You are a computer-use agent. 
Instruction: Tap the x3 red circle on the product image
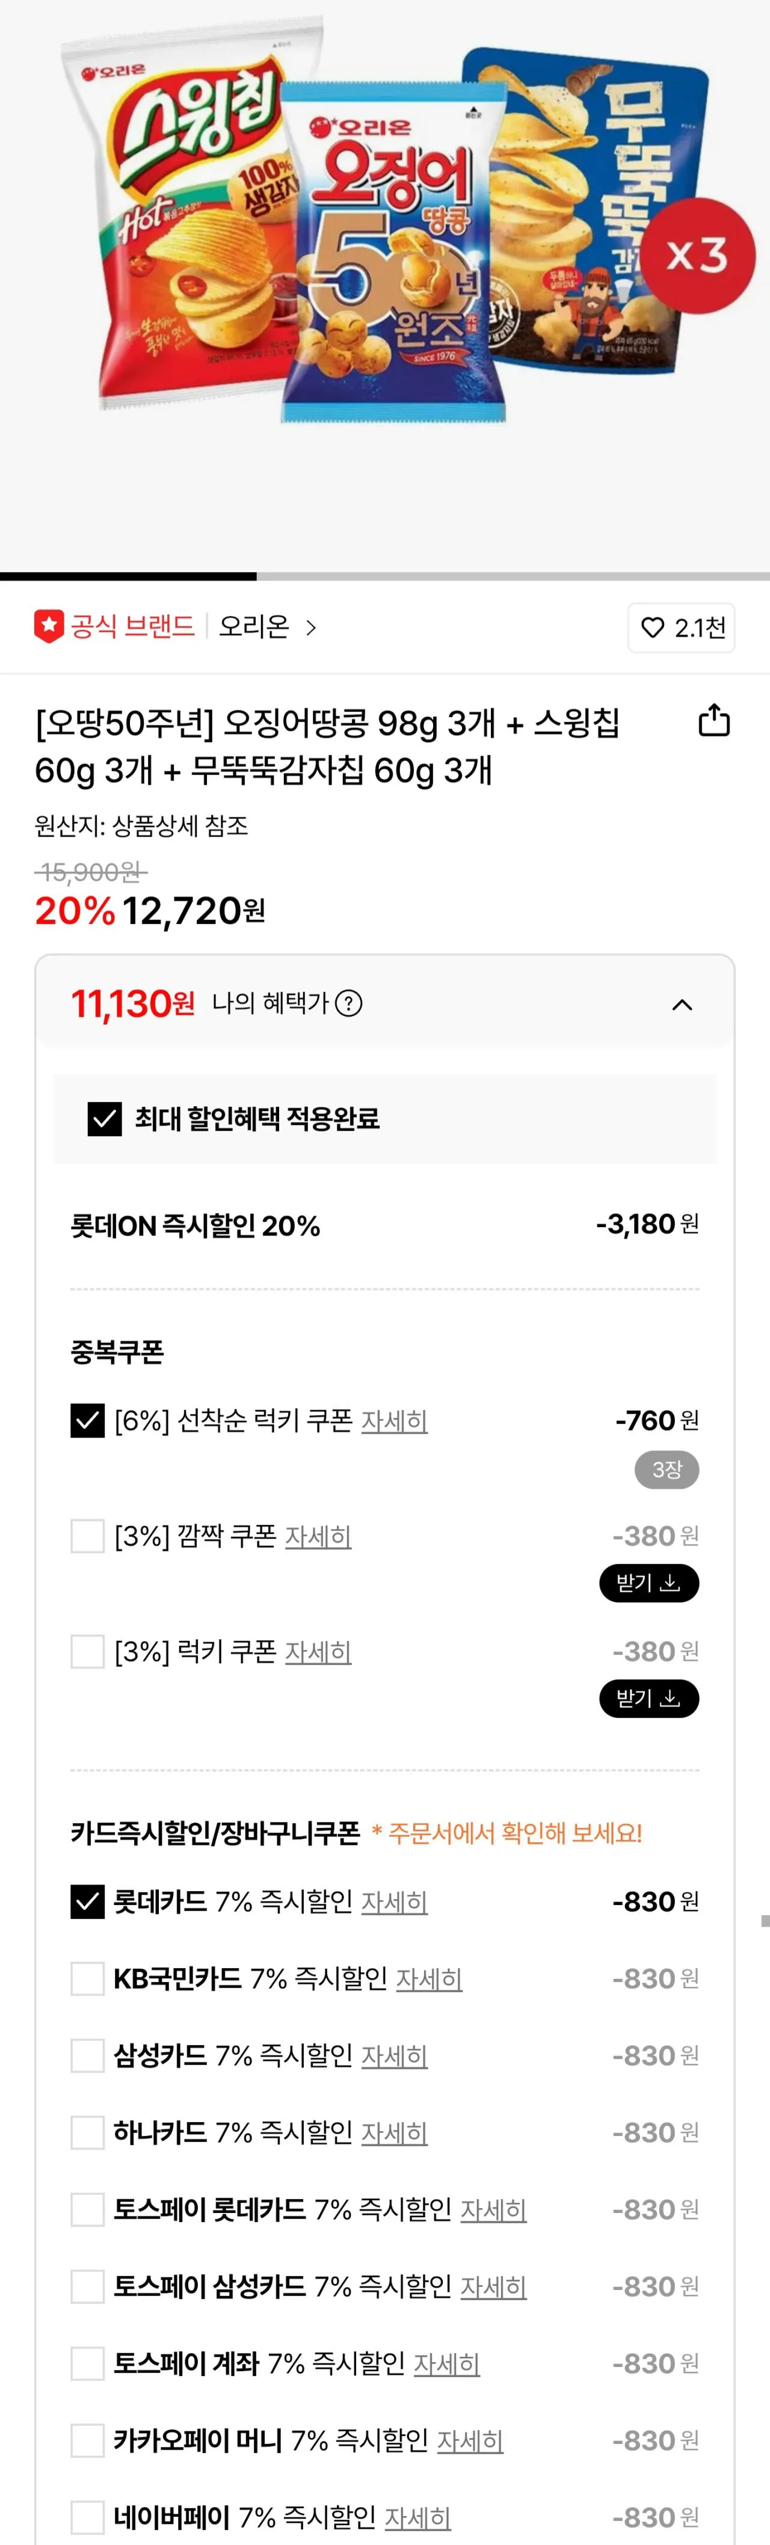point(698,255)
